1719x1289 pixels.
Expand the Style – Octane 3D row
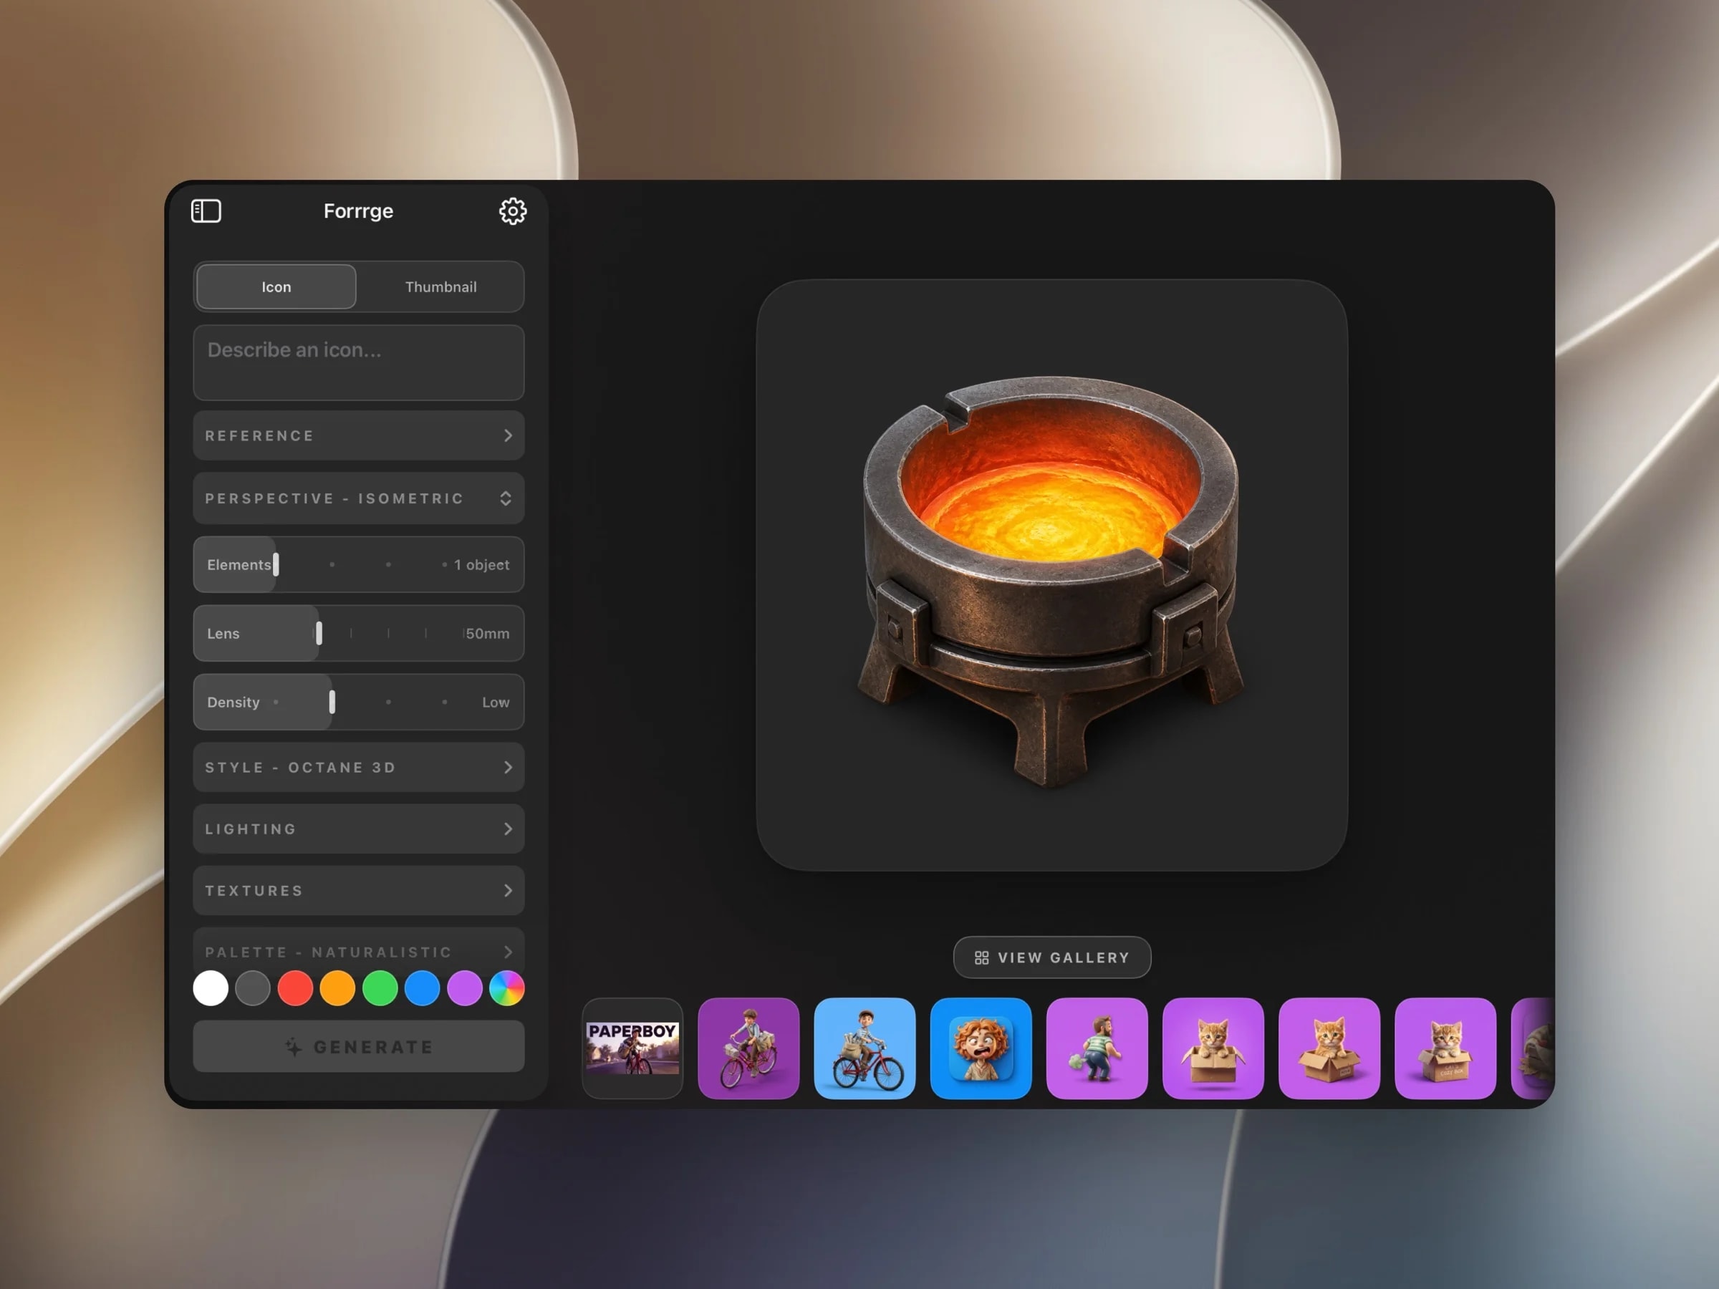tap(358, 767)
